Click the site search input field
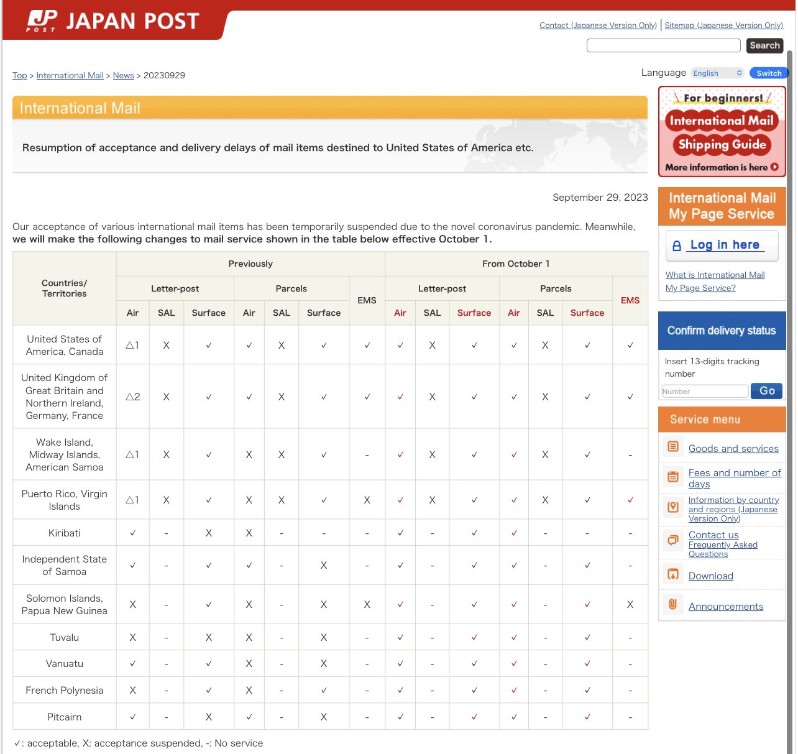The width and height of the screenshot is (798, 754). coord(663,45)
